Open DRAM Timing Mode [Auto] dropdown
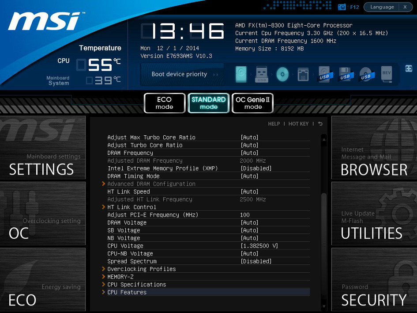The height and width of the screenshot is (313, 417). click(249, 176)
